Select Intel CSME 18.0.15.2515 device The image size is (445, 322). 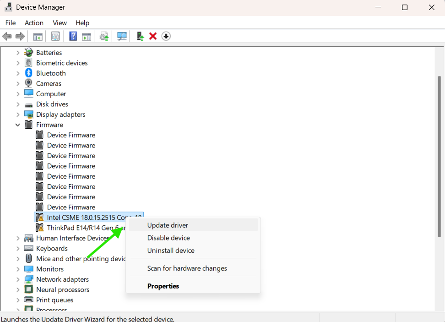pos(88,217)
